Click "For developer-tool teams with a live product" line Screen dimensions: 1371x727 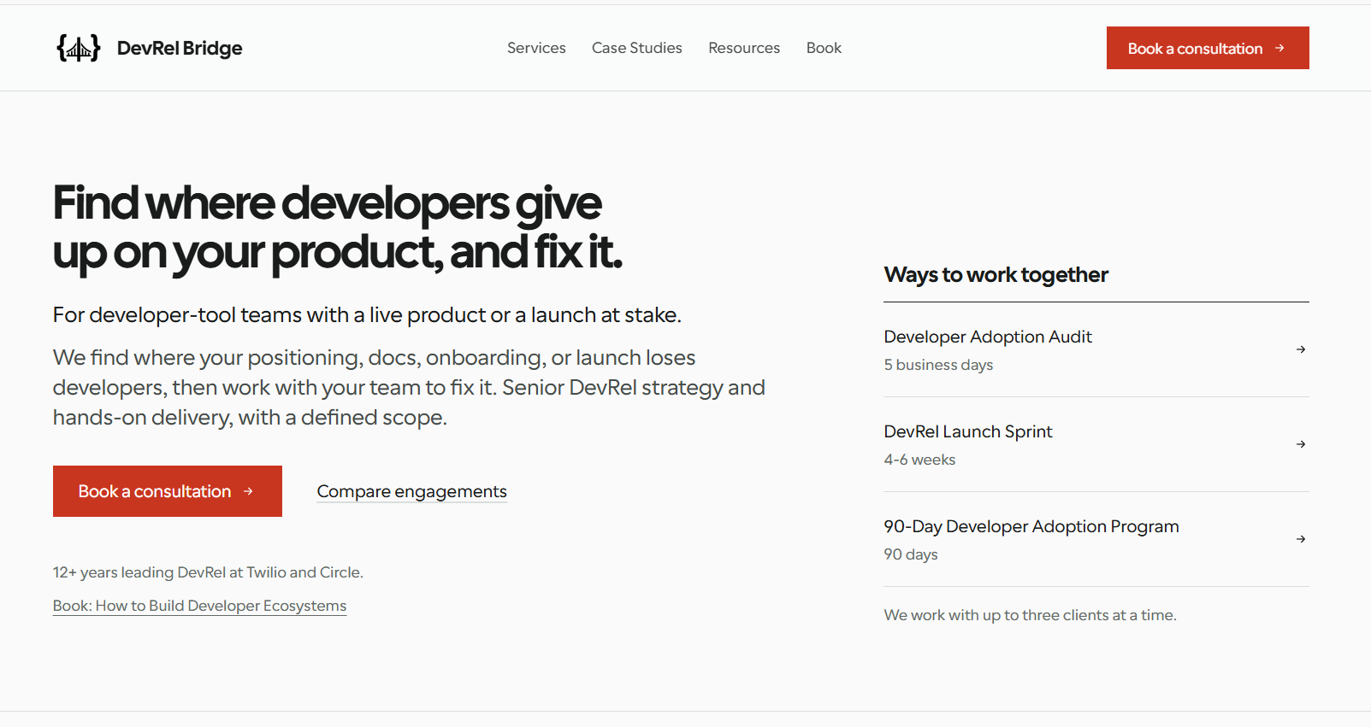coord(367,315)
